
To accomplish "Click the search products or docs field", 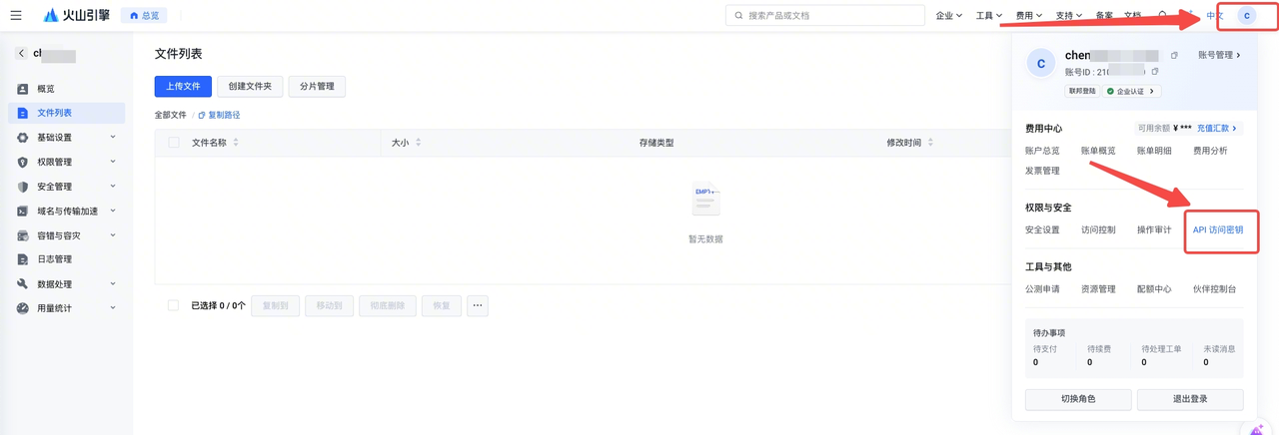I will click(x=825, y=16).
